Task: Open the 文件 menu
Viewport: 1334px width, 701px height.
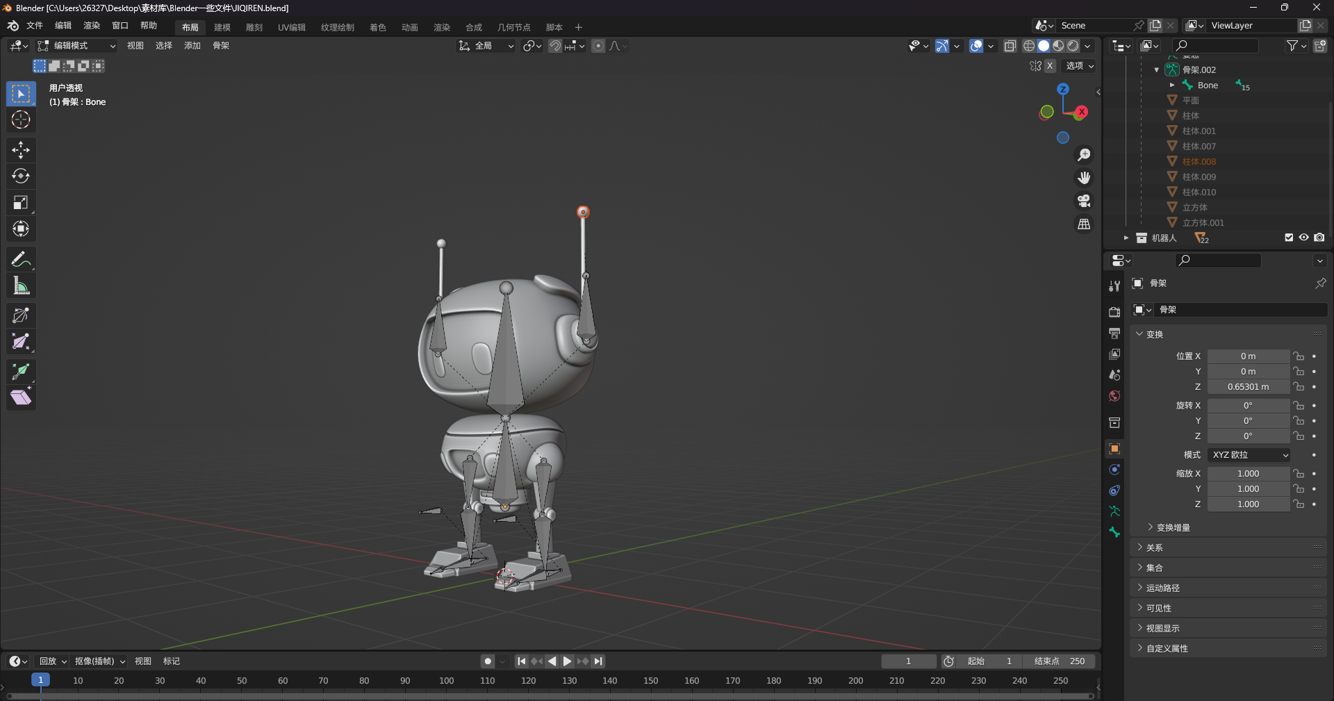Action: pos(35,26)
